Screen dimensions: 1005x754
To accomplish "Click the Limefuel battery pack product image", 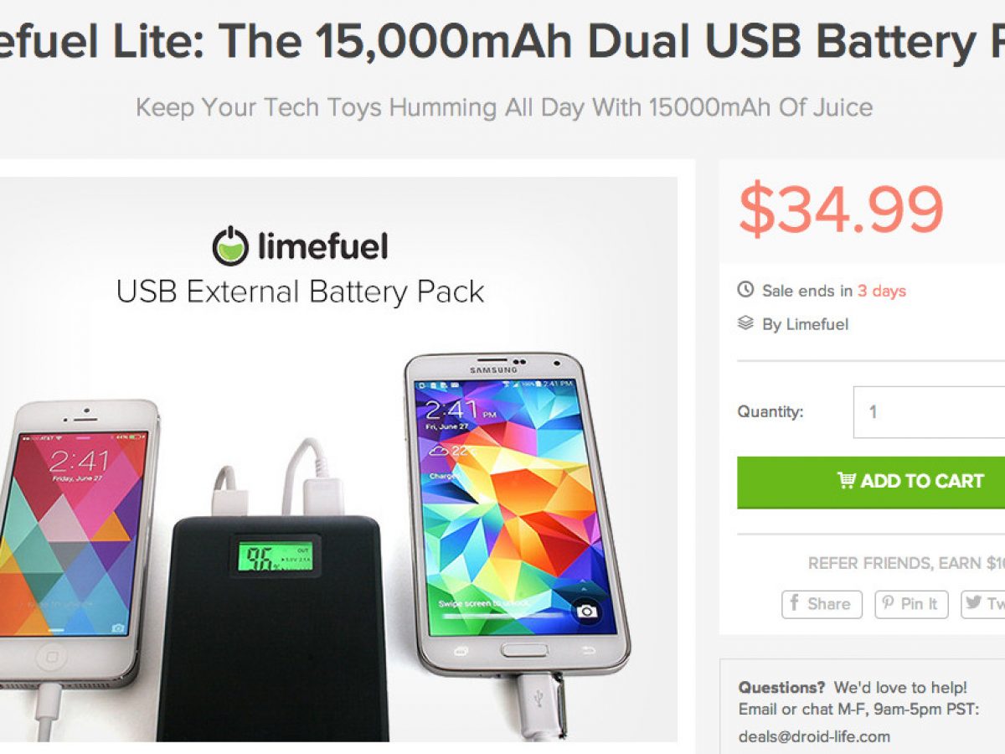I will pos(338,459).
